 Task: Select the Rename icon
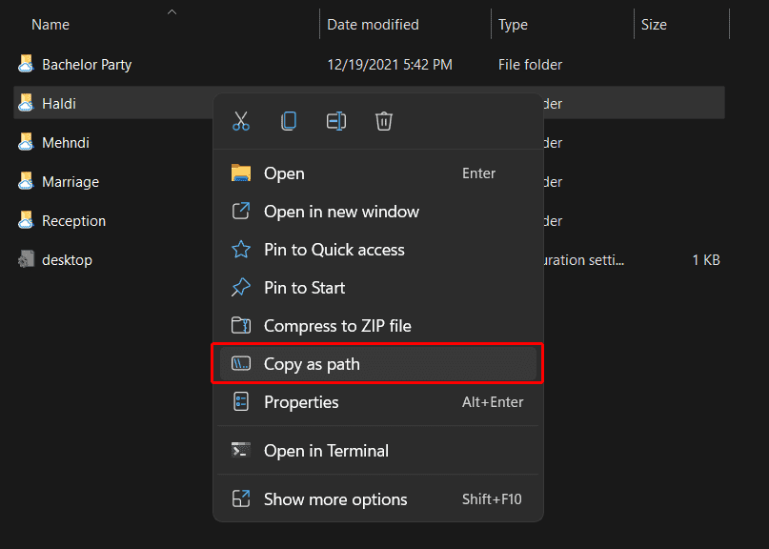(336, 121)
